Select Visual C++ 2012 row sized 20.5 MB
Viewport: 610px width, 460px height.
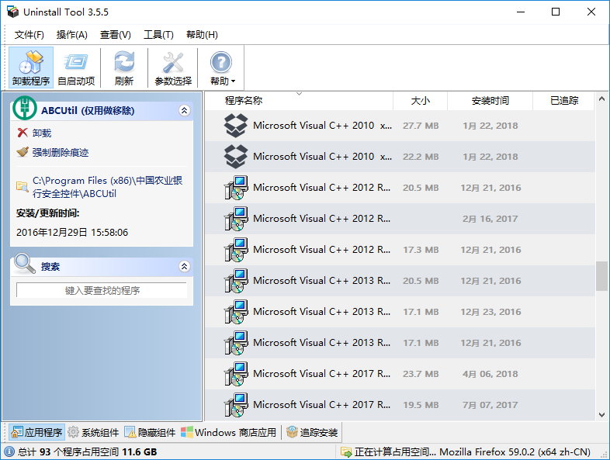[x=400, y=188]
